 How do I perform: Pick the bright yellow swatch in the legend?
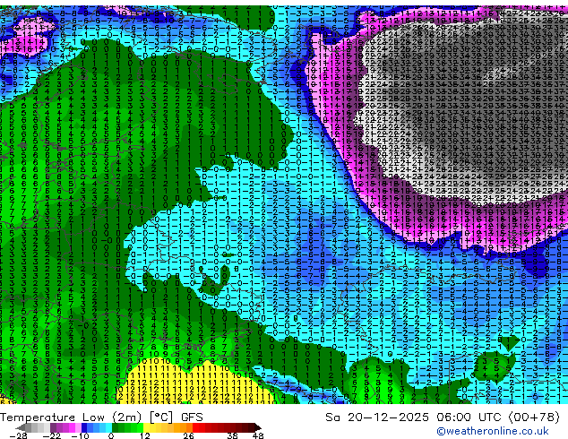pos(146,427)
